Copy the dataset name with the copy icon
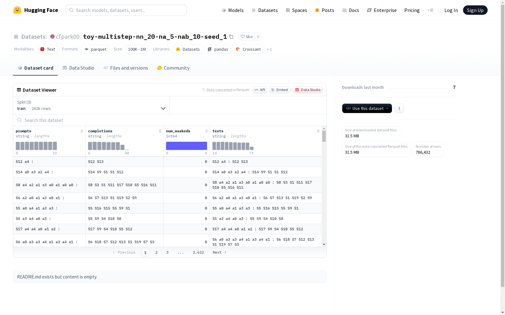505x315 pixels. [231, 37]
